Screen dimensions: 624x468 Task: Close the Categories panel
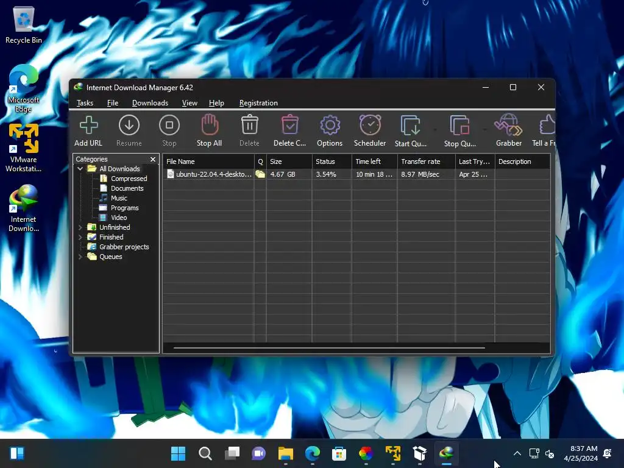[x=153, y=159]
